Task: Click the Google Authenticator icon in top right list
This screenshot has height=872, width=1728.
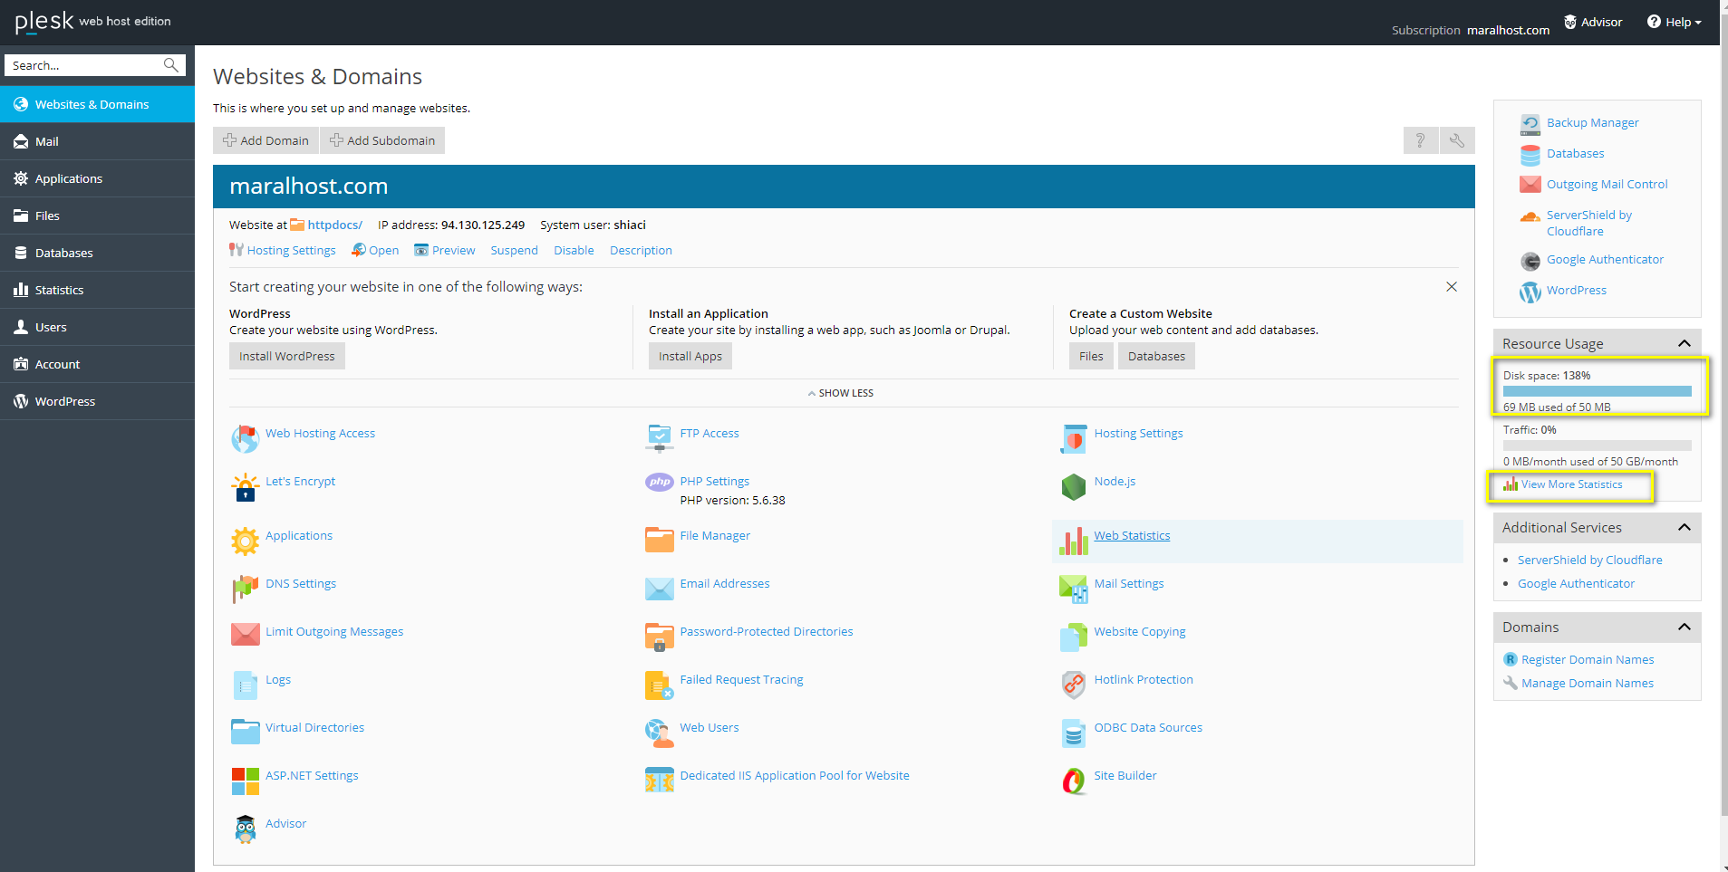Action: [1530, 261]
